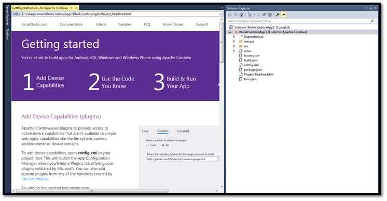
Task: Toggle the Solution Explorer auto-hide pin
Action: click(371, 8)
